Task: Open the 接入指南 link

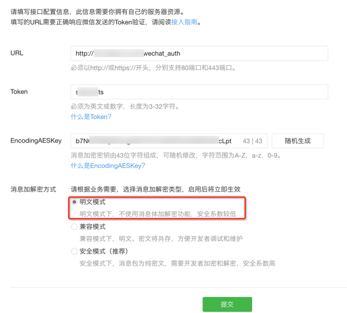Action: (x=184, y=22)
